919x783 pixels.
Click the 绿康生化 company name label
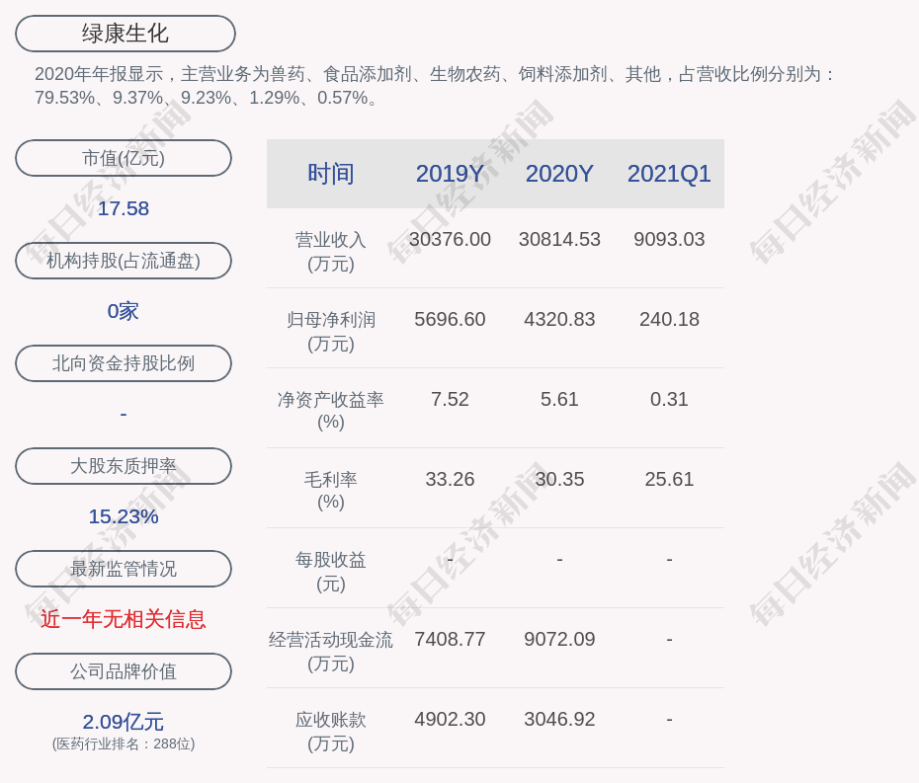coord(125,34)
